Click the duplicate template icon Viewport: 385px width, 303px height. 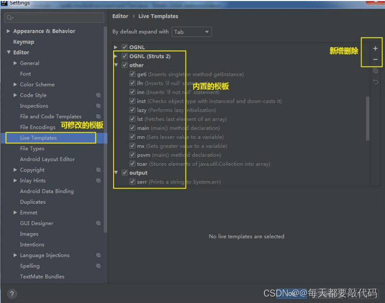(375, 71)
